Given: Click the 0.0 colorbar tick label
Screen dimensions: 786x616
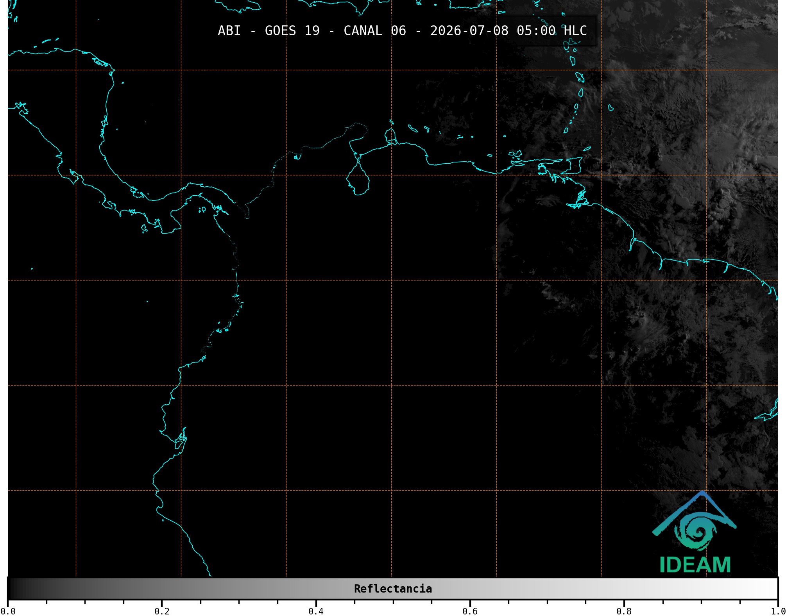Looking at the screenshot, I should tap(8, 611).
